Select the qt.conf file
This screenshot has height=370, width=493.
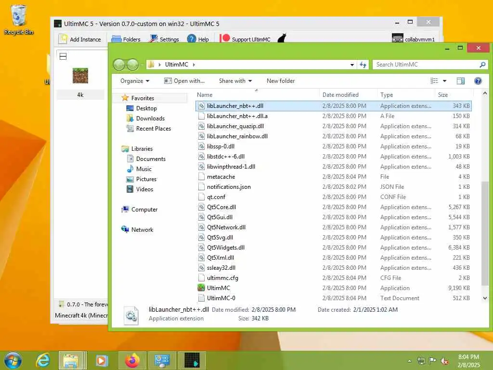click(333, 197)
